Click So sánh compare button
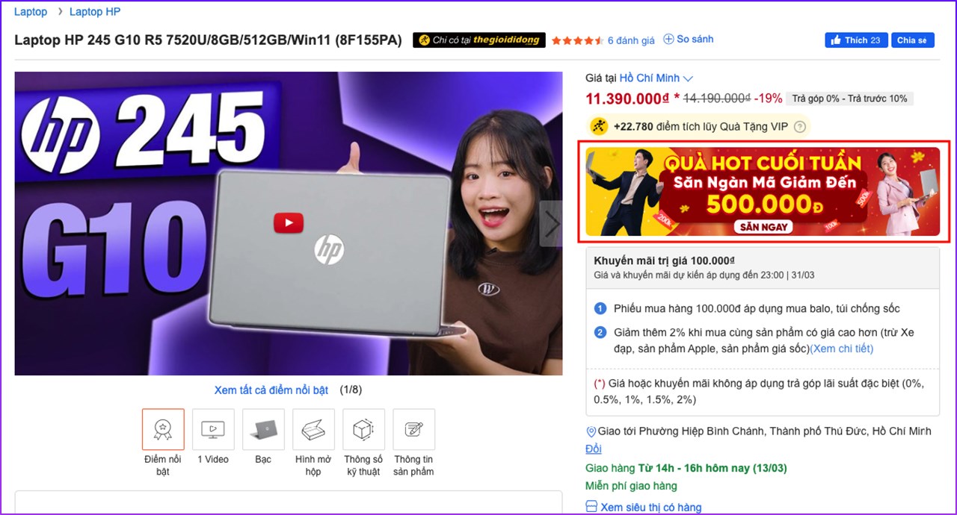 689,40
